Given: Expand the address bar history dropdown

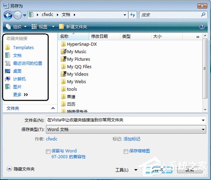Looking at the screenshot, I should click(x=125, y=15).
